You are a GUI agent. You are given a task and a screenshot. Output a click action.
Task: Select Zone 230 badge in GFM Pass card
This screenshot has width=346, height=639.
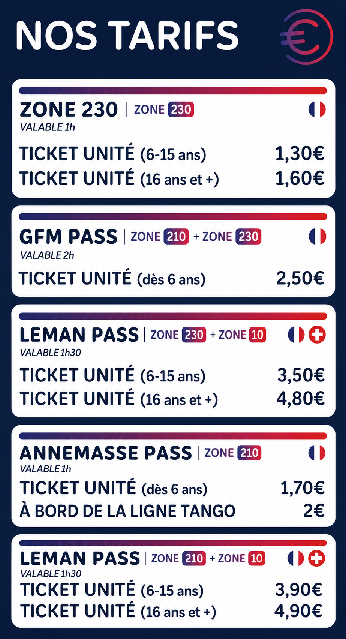coord(249,237)
